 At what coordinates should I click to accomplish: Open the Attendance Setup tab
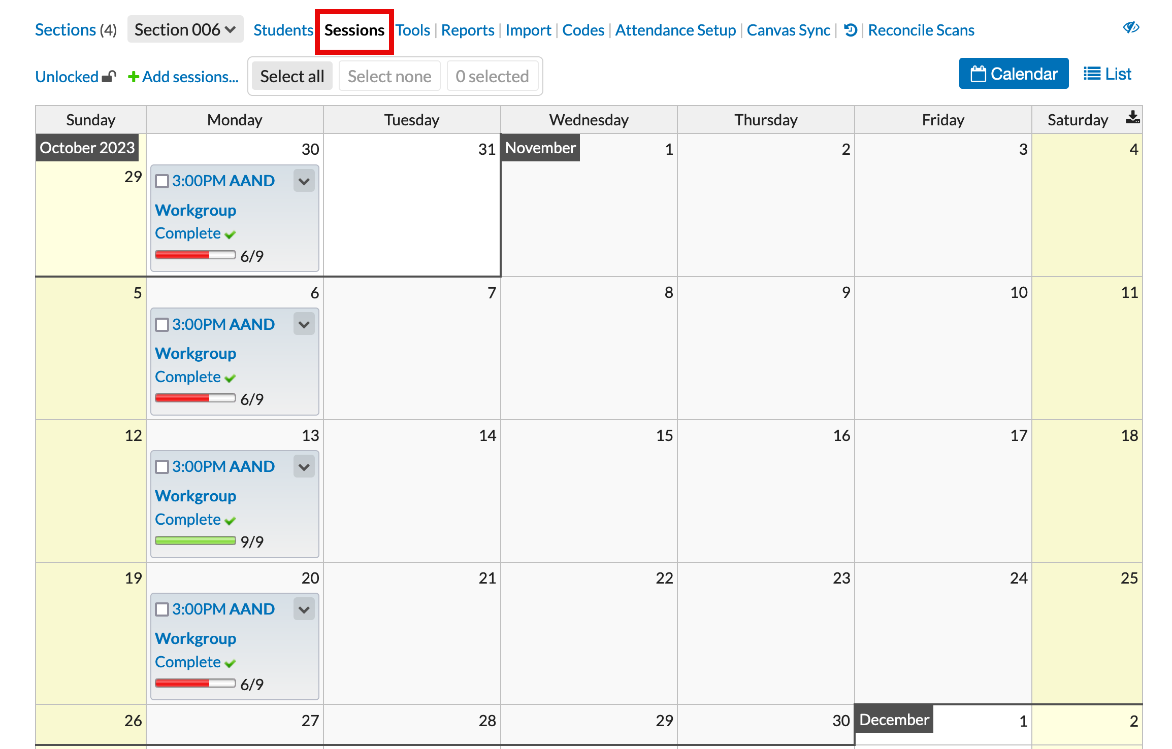tap(675, 30)
